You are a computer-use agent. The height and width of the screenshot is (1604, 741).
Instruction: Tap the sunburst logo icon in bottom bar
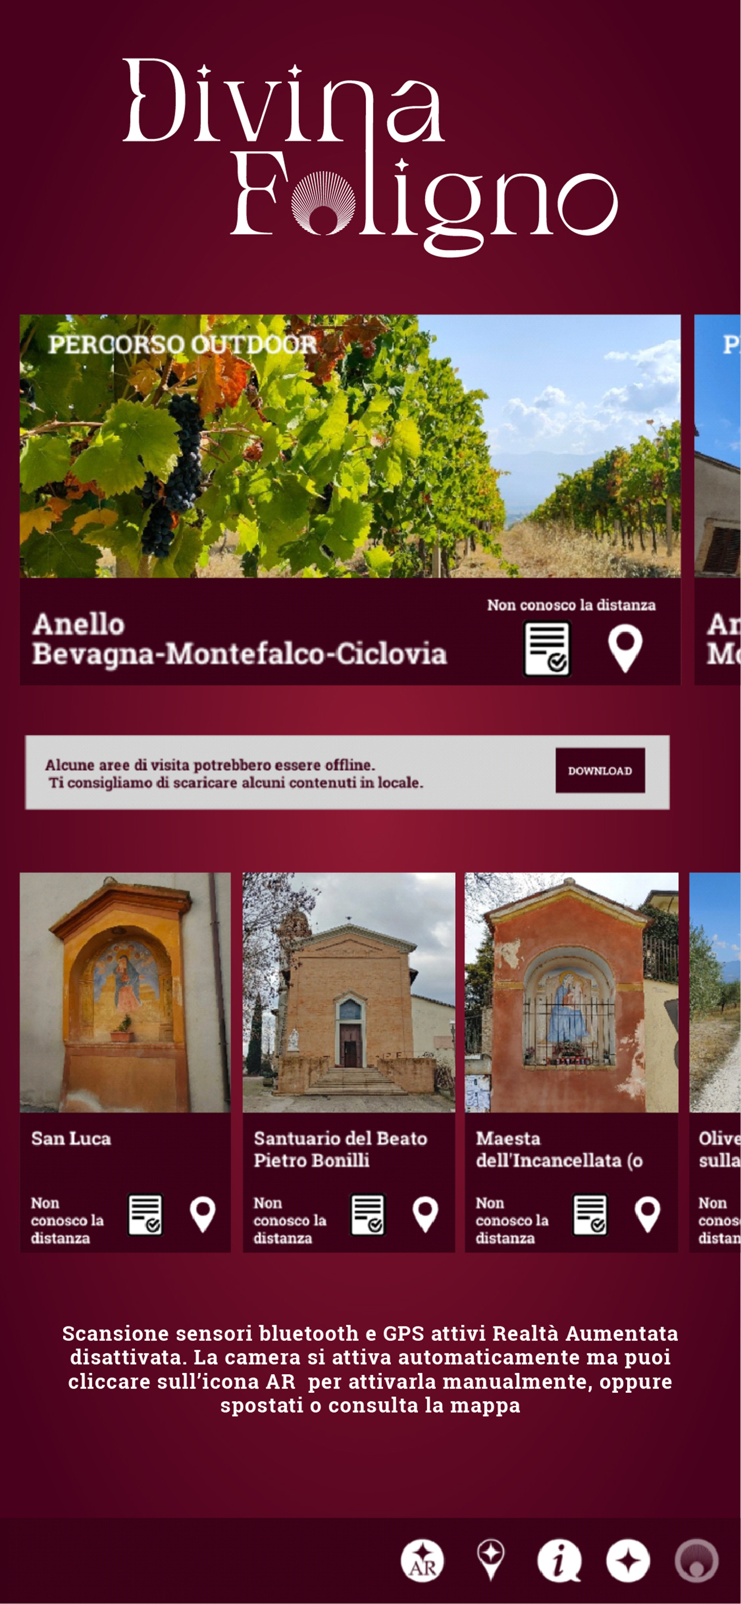click(x=697, y=1560)
